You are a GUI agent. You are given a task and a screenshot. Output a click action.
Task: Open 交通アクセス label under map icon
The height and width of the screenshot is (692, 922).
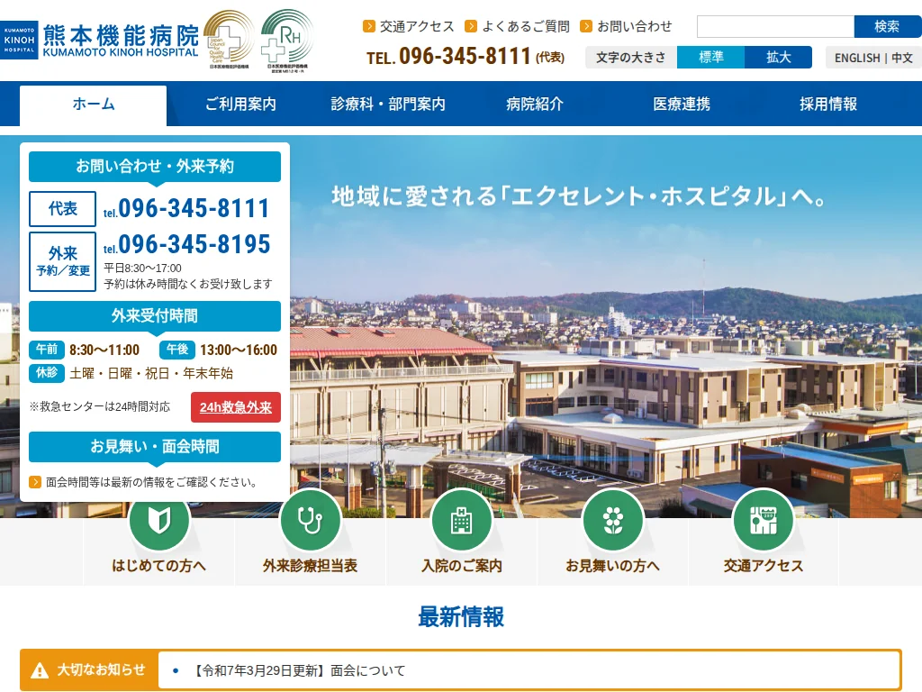pyautogui.click(x=764, y=566)
